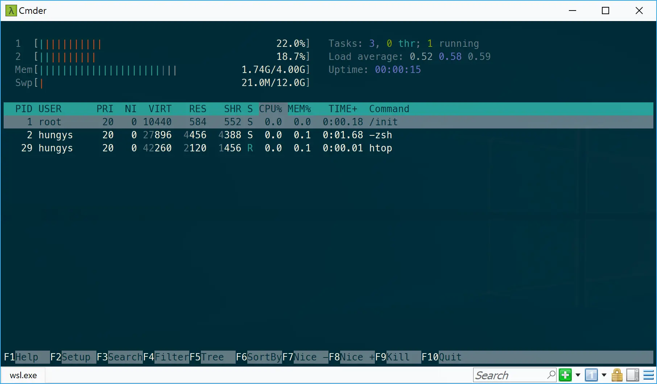Screen dimensions: 657x384
Task: Click hungys in the -zsh row
Action: pos(56,135)
